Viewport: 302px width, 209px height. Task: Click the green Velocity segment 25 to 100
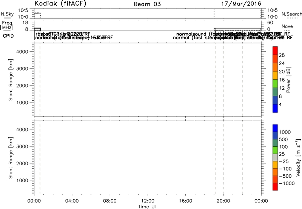[x=275, y=150]
